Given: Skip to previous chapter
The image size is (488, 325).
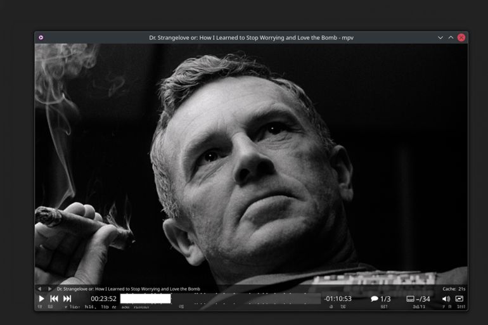Looking at the screenshot, I should click(55, 298).
